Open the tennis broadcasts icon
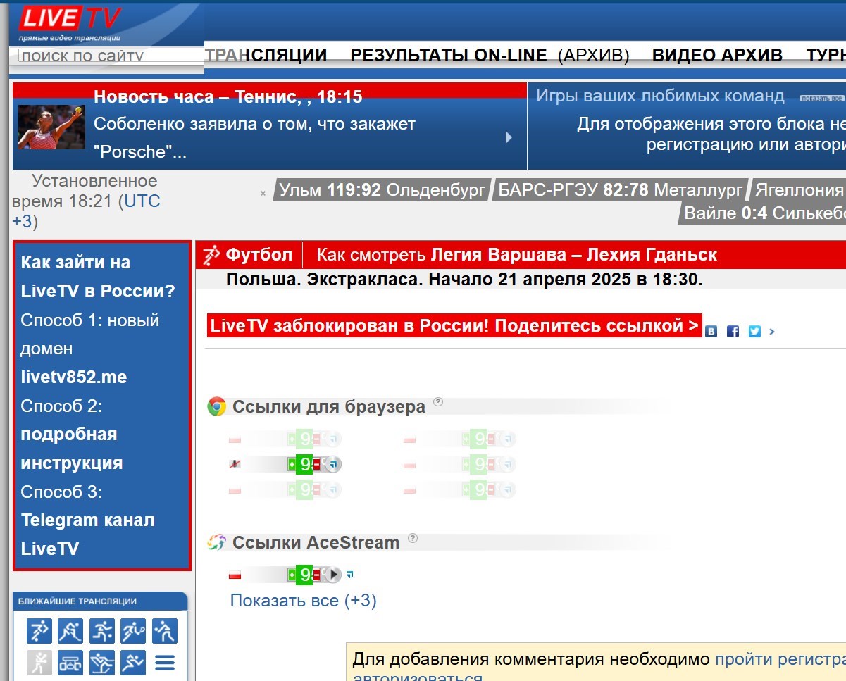The width and height of the screenshot is (846, 681). (133, 631)
